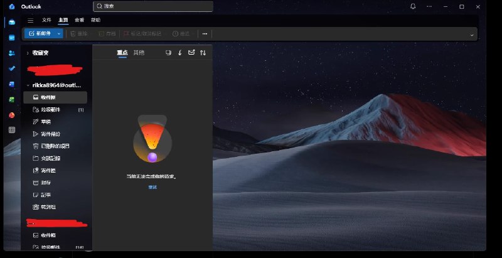Open the second account's 收件箱 folder

55,235
